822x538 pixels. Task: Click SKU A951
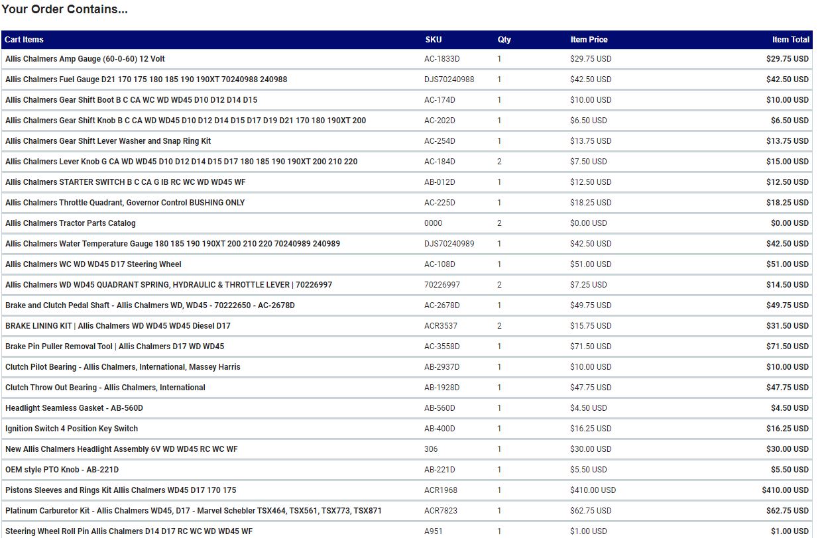point(434,531)
